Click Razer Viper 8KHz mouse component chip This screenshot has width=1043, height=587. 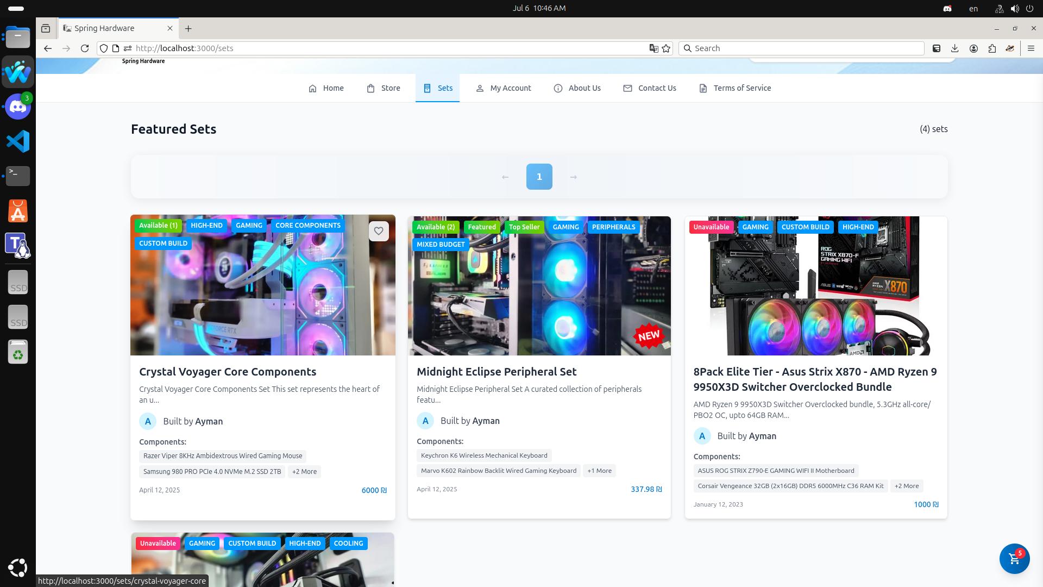[223, 456]
